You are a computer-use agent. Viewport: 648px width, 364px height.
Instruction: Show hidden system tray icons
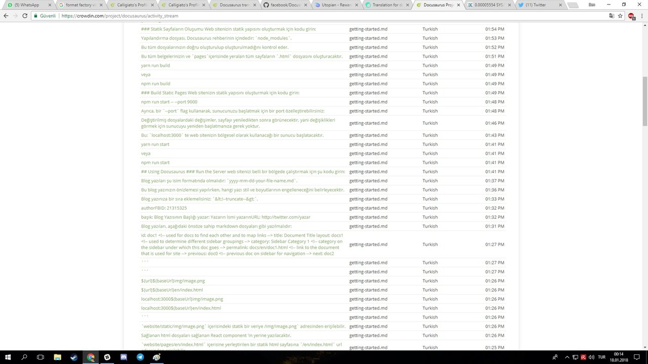pos(567,357)
